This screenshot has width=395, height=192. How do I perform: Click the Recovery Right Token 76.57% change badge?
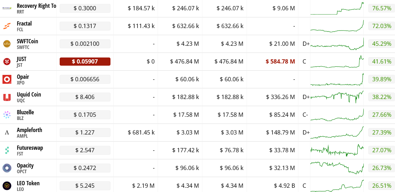point(380,8)
